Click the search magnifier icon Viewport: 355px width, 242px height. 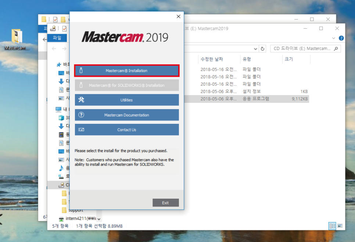[336, 48]
